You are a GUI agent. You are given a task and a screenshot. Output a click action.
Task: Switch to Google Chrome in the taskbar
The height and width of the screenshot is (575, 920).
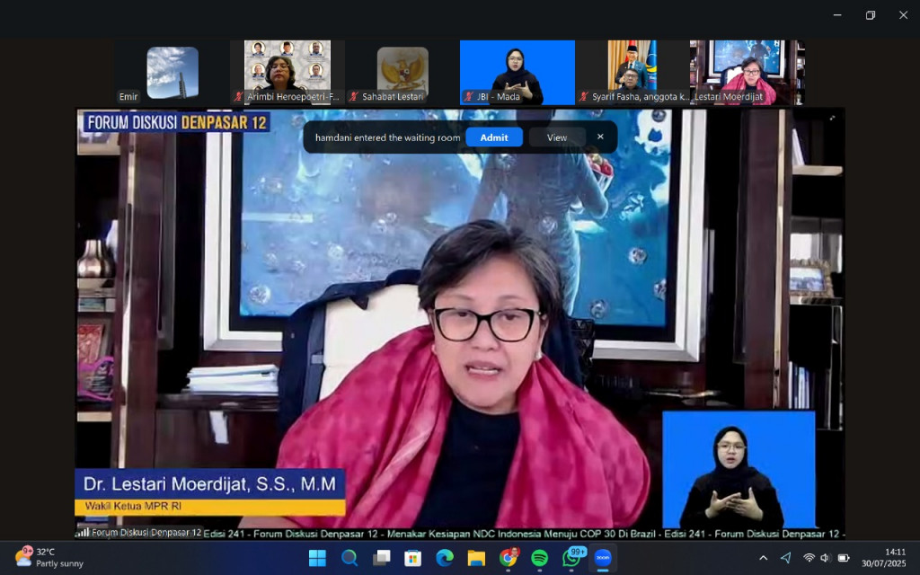coord(508,558)
